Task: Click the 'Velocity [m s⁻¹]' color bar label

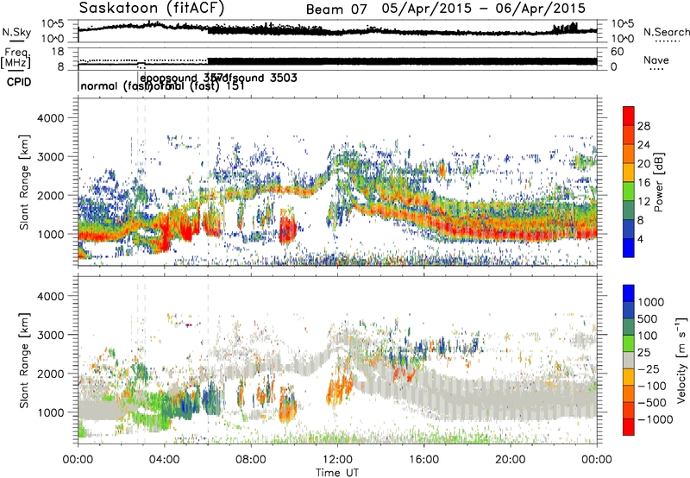Action: 681,361
